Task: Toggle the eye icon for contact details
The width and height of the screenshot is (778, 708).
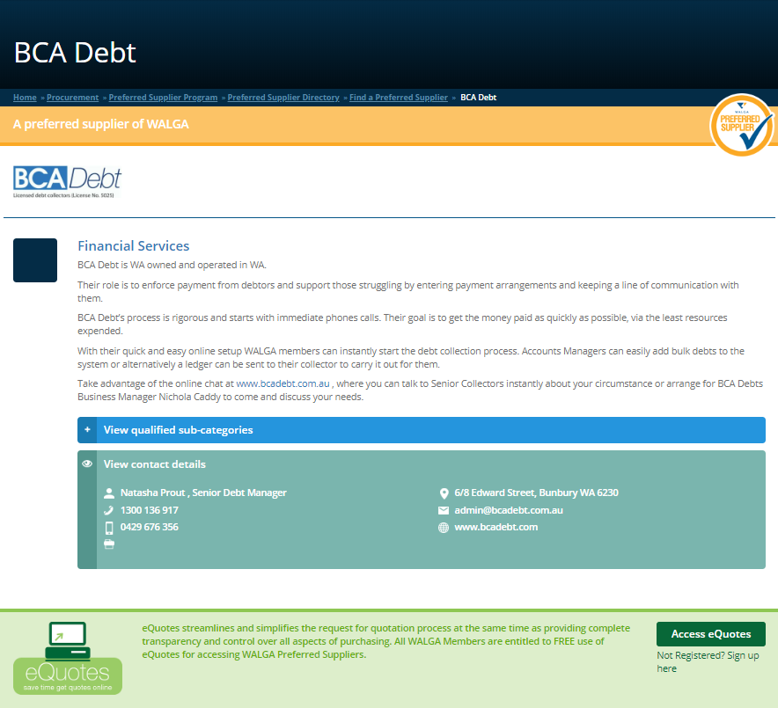Action: pyautogui.click(x=87, y=463)
